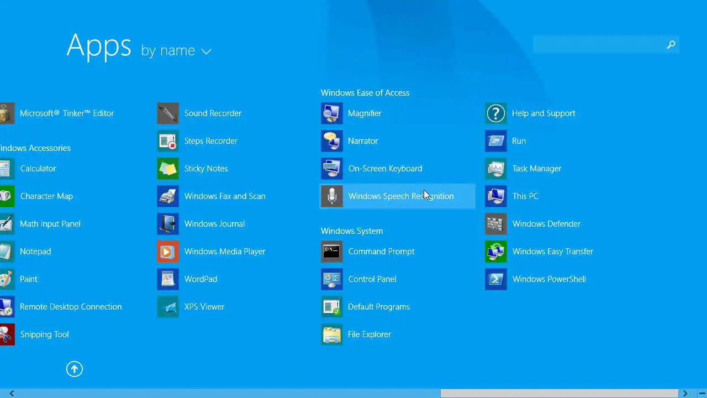Launch Task Manager icon
This screenshot has height=398, width=707.
coord(496,169)
